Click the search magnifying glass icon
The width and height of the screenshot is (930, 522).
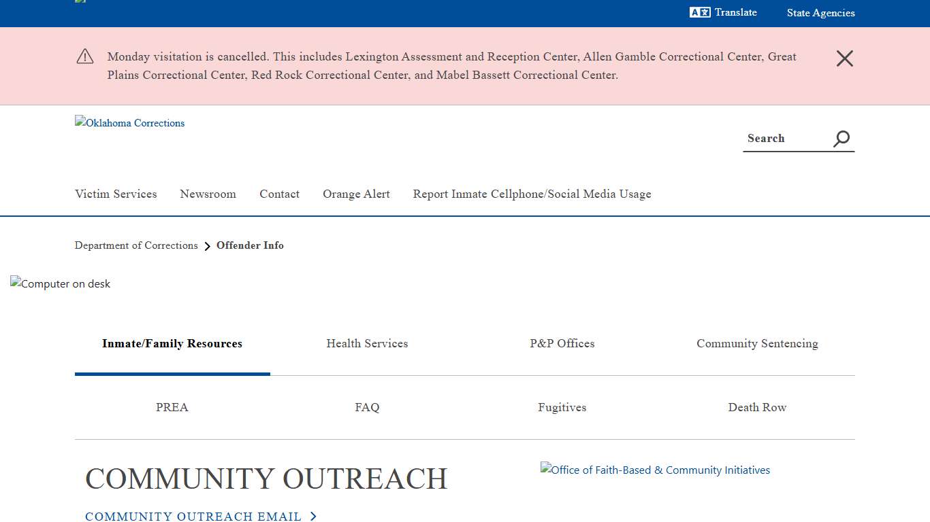pyautogui.click(x=841, y=139)
